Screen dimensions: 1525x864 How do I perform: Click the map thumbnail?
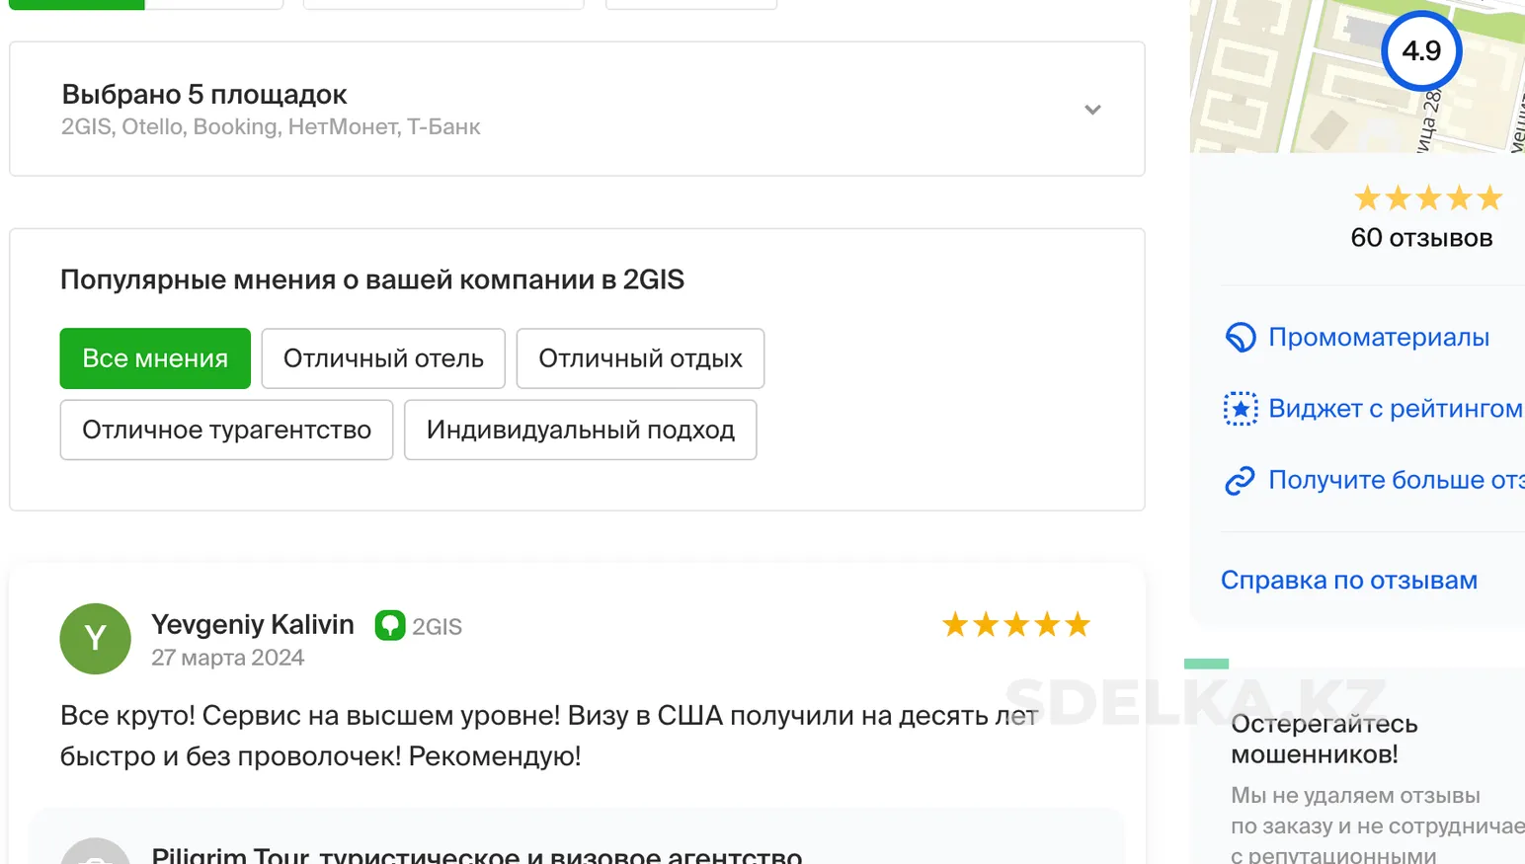pos(1357,76)
